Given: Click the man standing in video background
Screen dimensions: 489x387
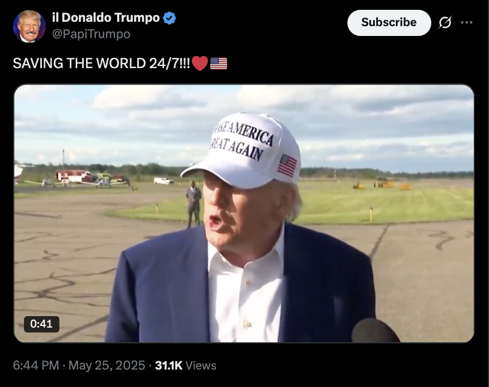Looking at the screenshot, I should 194,204.
